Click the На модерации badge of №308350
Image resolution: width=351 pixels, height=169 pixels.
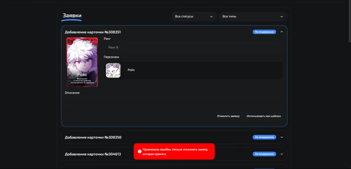point(264,137)
